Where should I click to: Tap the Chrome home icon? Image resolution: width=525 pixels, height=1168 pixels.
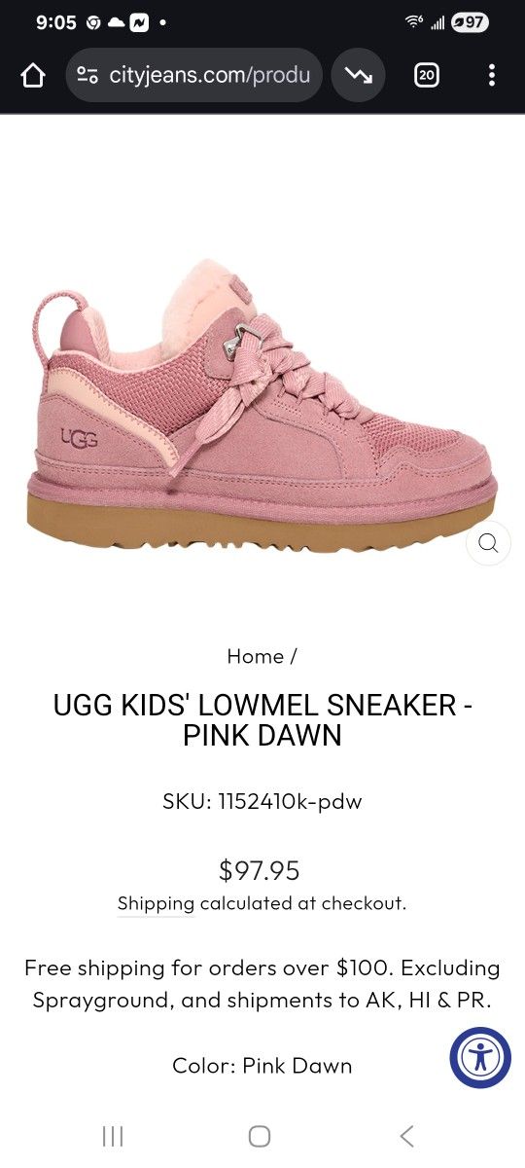[33, 76]
